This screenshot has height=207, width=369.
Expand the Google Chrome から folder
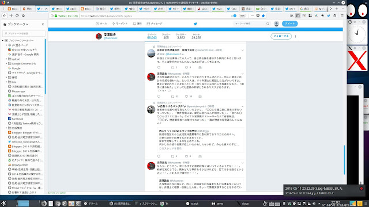coord(6,64)
